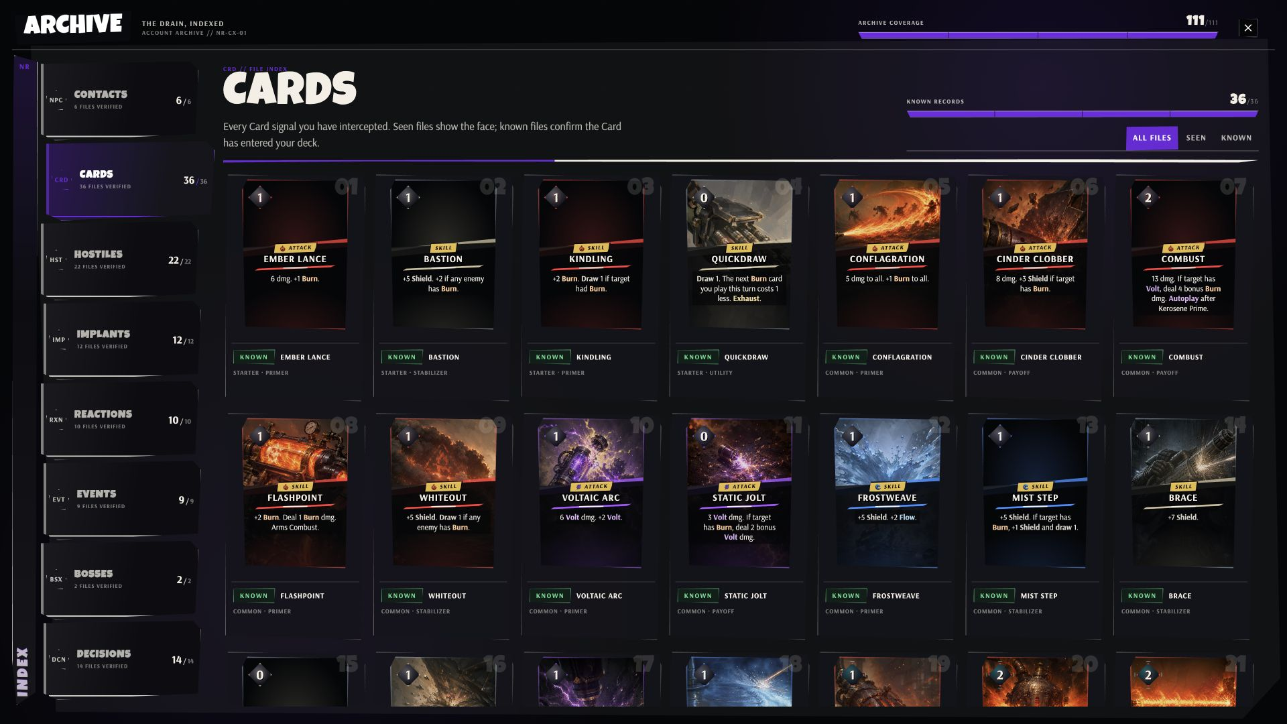Click the cost gem on Brace card
This screenshot has width=1287, height=724.
1148,436
